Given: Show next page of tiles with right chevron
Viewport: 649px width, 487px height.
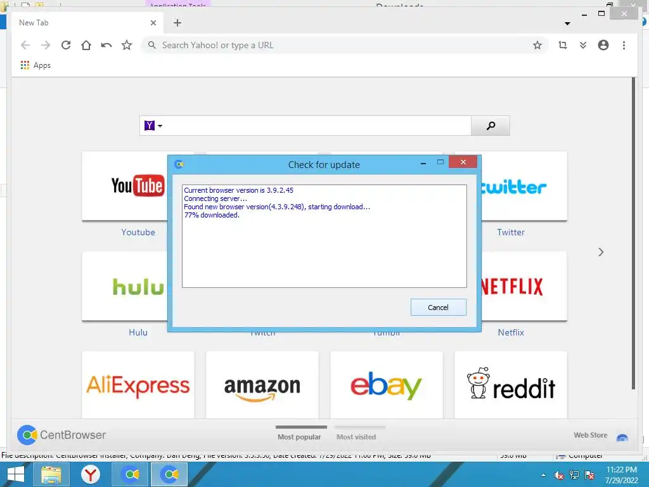Looking at the screenshot, I should (601, 252).
